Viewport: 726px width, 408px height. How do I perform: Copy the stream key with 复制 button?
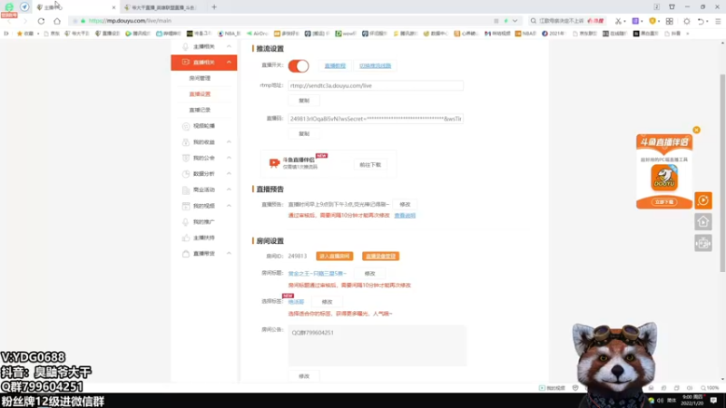(x=304, y=133)
